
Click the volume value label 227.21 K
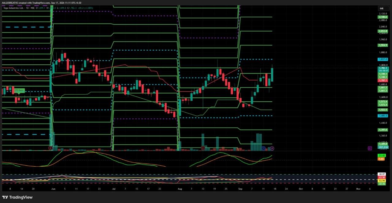[383, 147]
